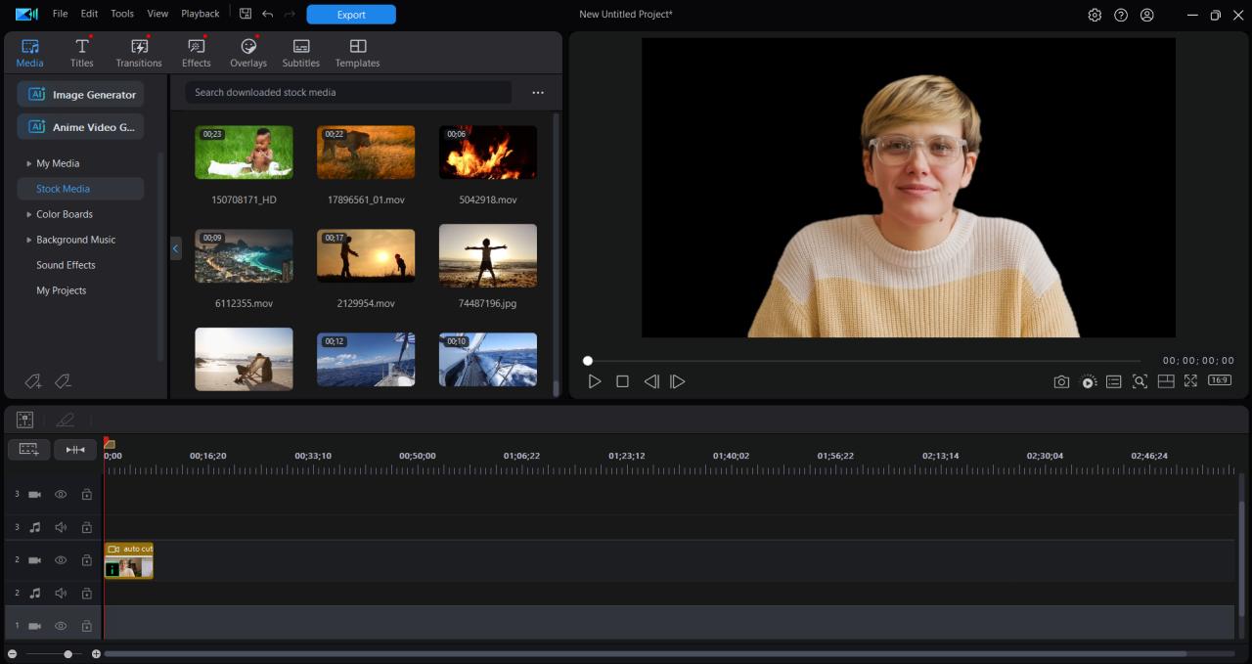Mute audio track 3 speaker icon
Image resolution: width=1252 pixels, height=664 pixels.
tap(61, 527)
